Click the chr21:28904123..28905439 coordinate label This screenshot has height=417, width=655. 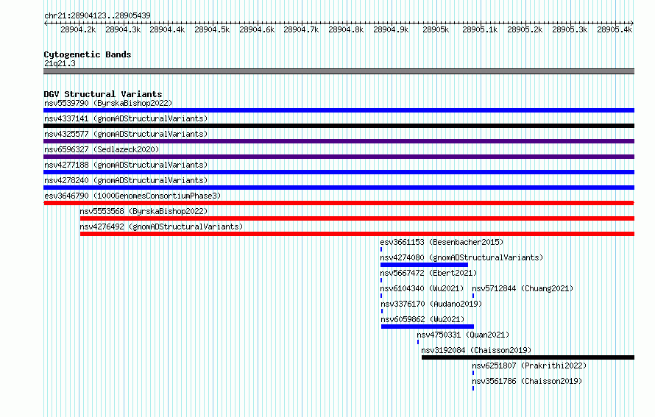97,15
